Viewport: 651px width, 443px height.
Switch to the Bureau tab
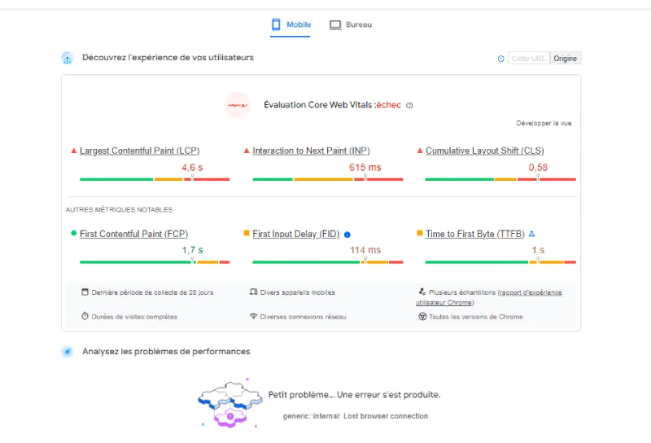pyautogui.click(x=351, y=24)
